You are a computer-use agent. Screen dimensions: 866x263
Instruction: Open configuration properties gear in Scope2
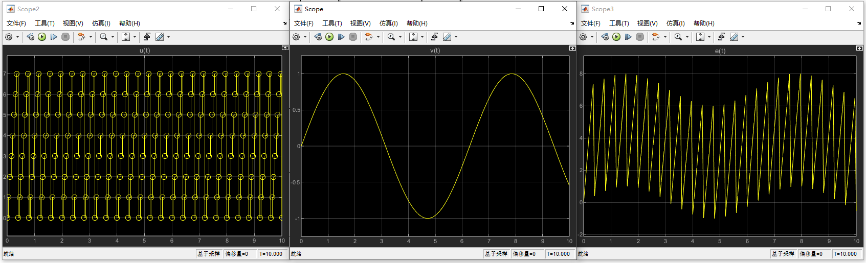tap(9, 37)
